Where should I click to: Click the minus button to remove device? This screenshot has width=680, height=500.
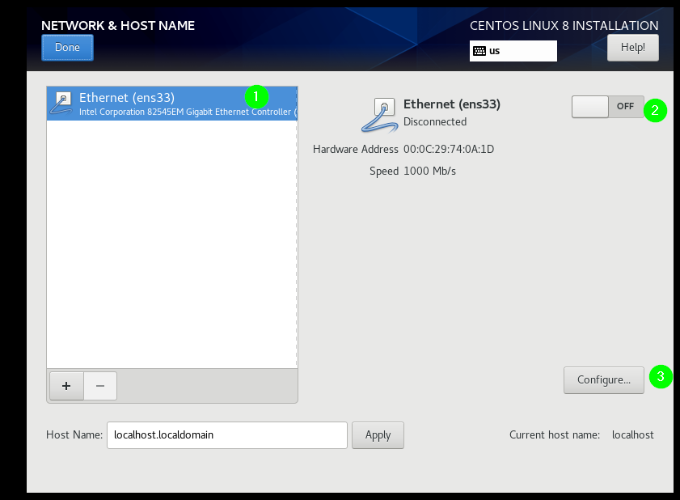(100, 386)
